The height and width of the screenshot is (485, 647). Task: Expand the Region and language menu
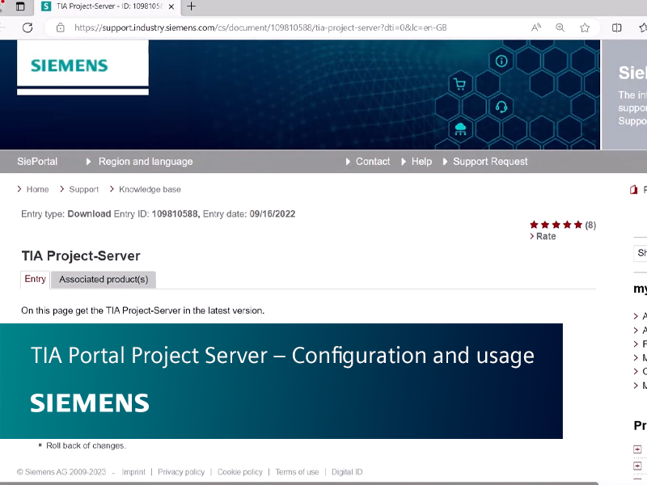[x=144, y=162]
